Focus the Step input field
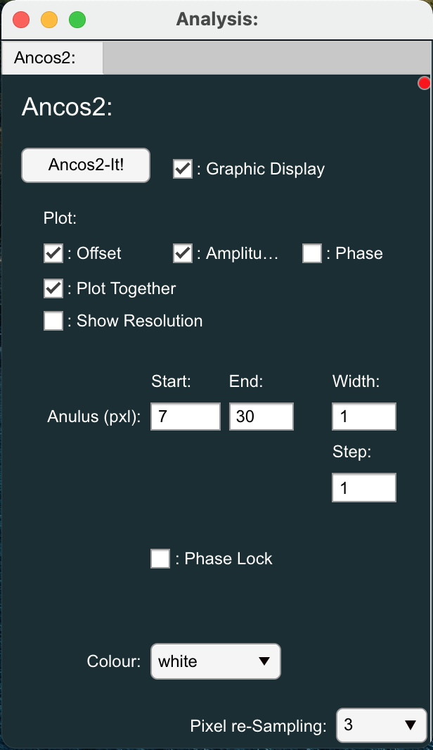This screenshot has height=750, width=433. coord(364,488)
